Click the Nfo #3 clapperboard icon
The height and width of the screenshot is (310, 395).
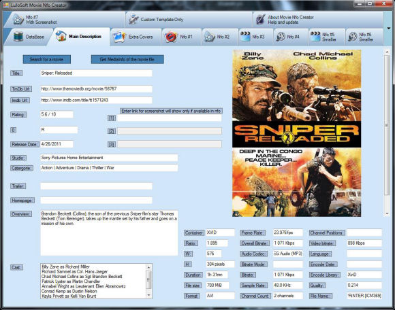point(245,37)
